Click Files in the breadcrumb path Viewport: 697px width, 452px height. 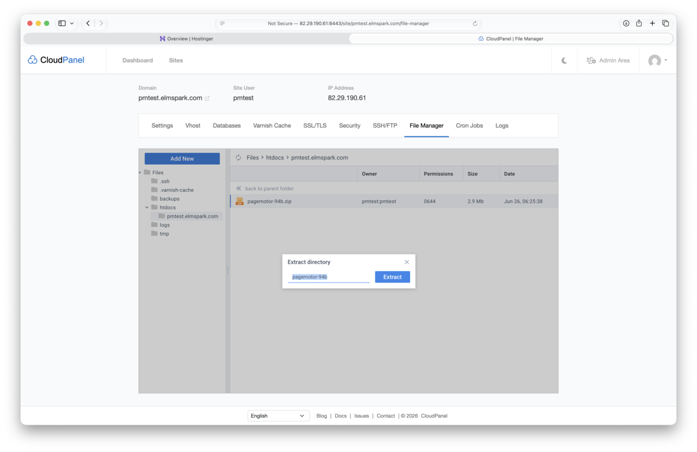[x=253, y=157]
